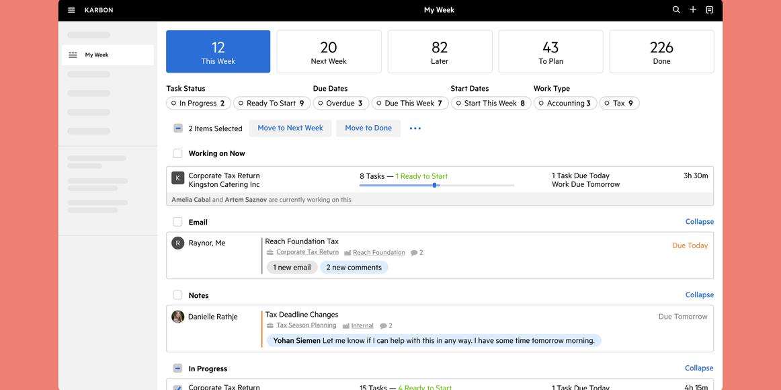Click the Move to Next Week button

click(290, 128)
